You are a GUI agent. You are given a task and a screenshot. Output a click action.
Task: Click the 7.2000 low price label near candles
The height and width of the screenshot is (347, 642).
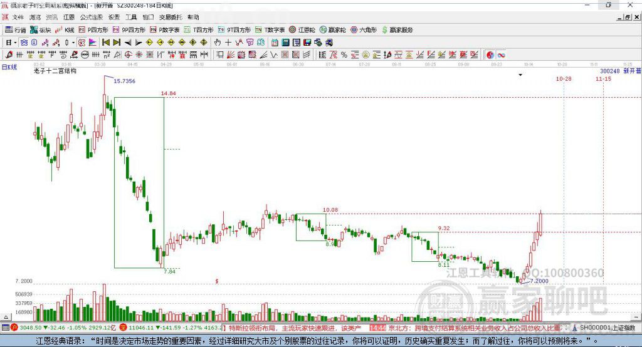(x=539, y=281)
